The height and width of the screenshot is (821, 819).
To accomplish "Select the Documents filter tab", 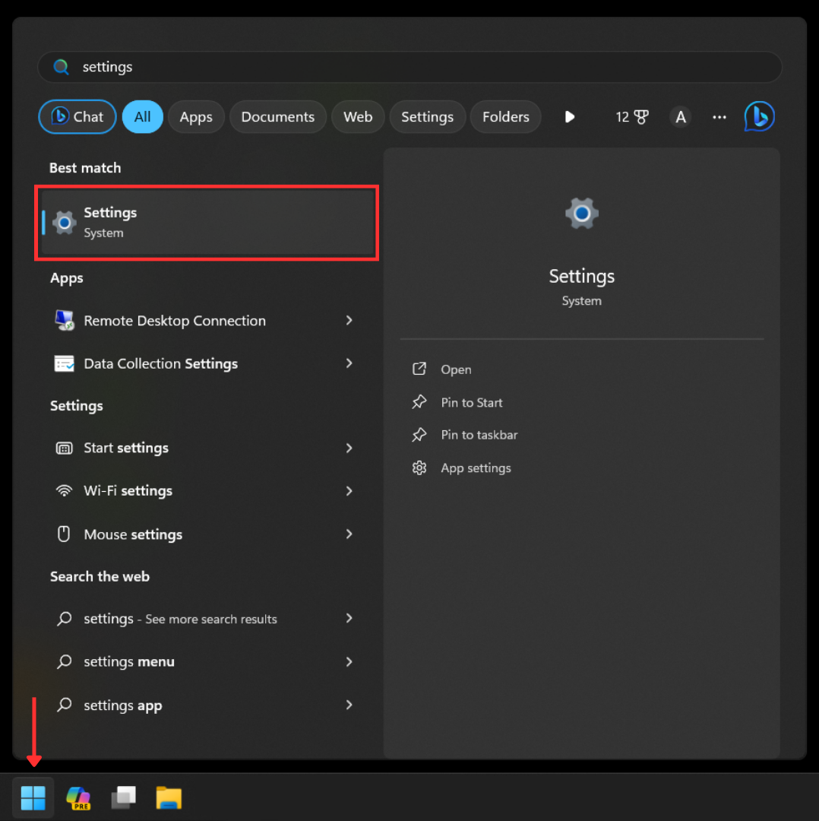I will click(277, 117).
